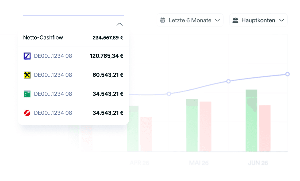Click the bank building icon beside Hauptkonten
Viewport: 300px width, 181px height.
click(235, 20)
